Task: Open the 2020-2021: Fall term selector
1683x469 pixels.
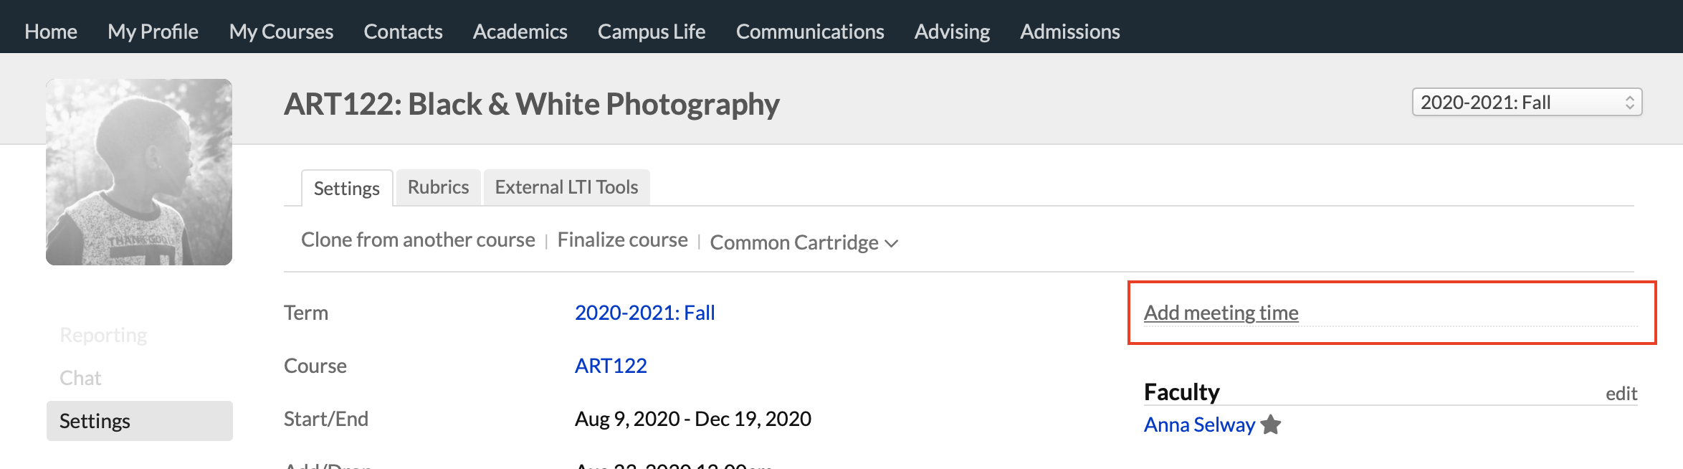Action: pos(1526,103)
